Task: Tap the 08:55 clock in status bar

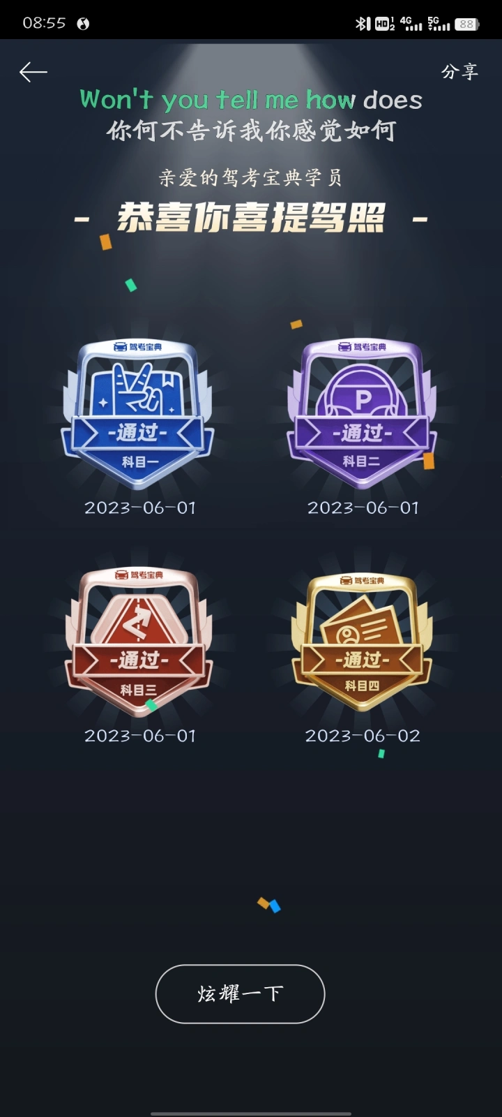Action: coord(44,24)
